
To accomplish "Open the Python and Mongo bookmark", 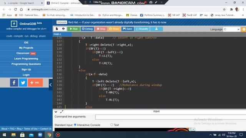I will (110, 15).
